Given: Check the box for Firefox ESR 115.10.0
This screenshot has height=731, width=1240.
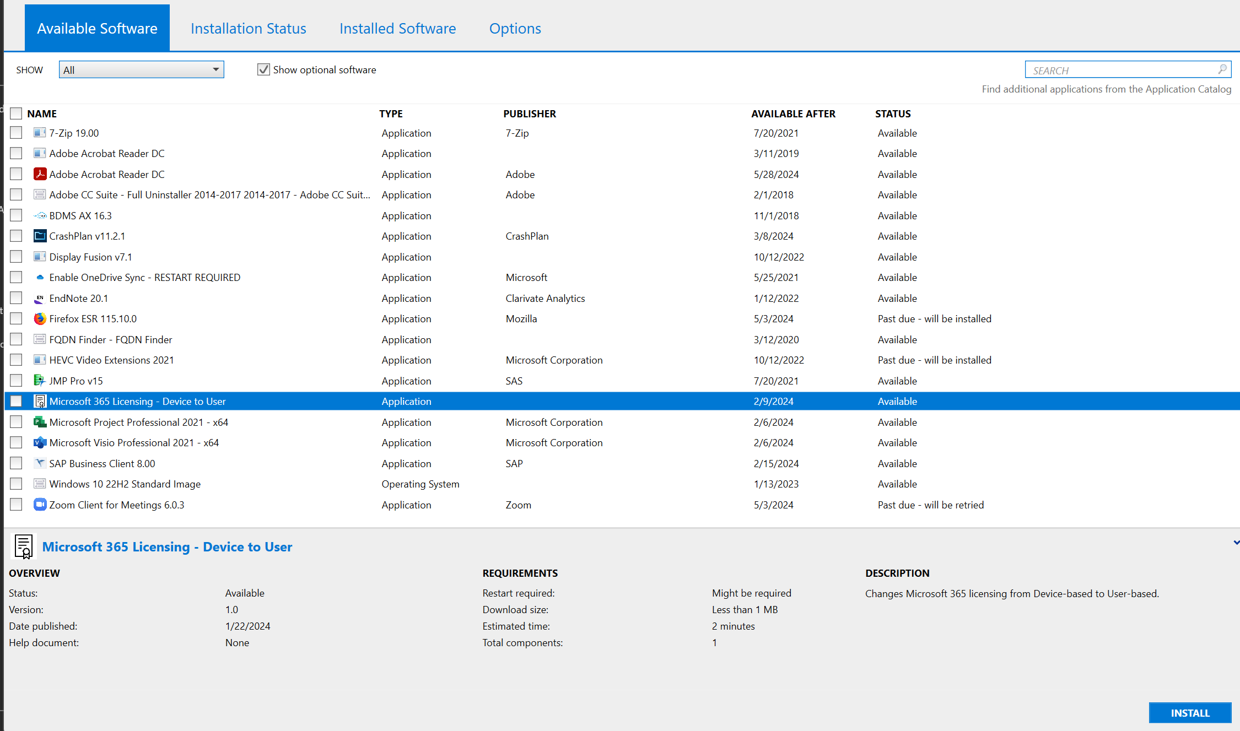Looking at the screenshot, I should [16, 318].
